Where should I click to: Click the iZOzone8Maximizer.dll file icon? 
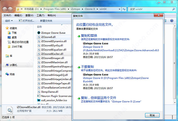tap(39, 62)
